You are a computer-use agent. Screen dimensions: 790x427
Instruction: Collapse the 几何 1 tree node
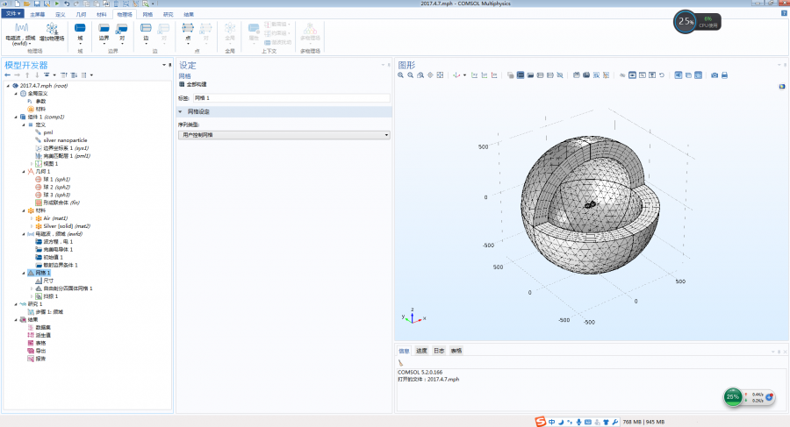point(23,171)
